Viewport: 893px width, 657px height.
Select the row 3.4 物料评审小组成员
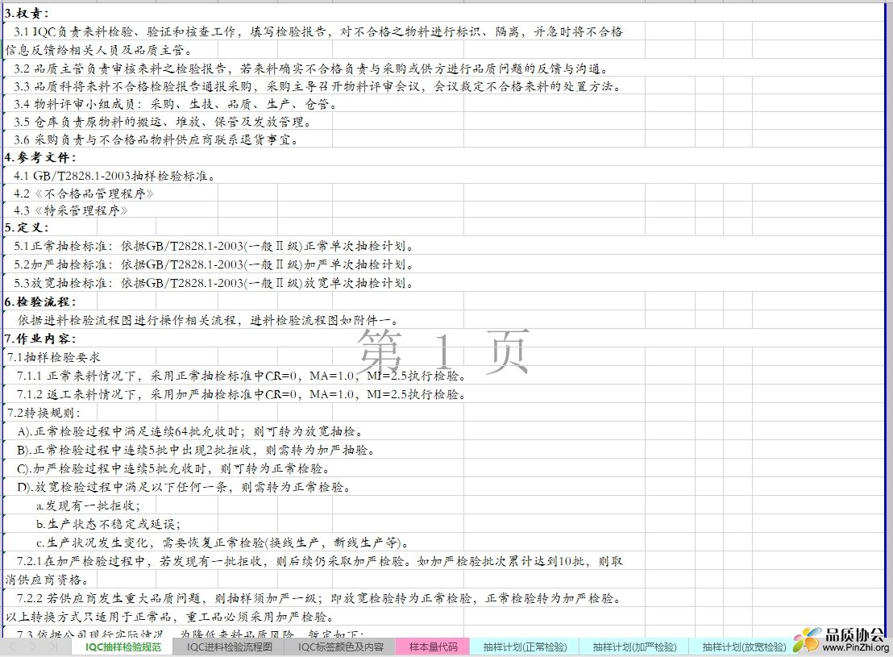point(176,104)
